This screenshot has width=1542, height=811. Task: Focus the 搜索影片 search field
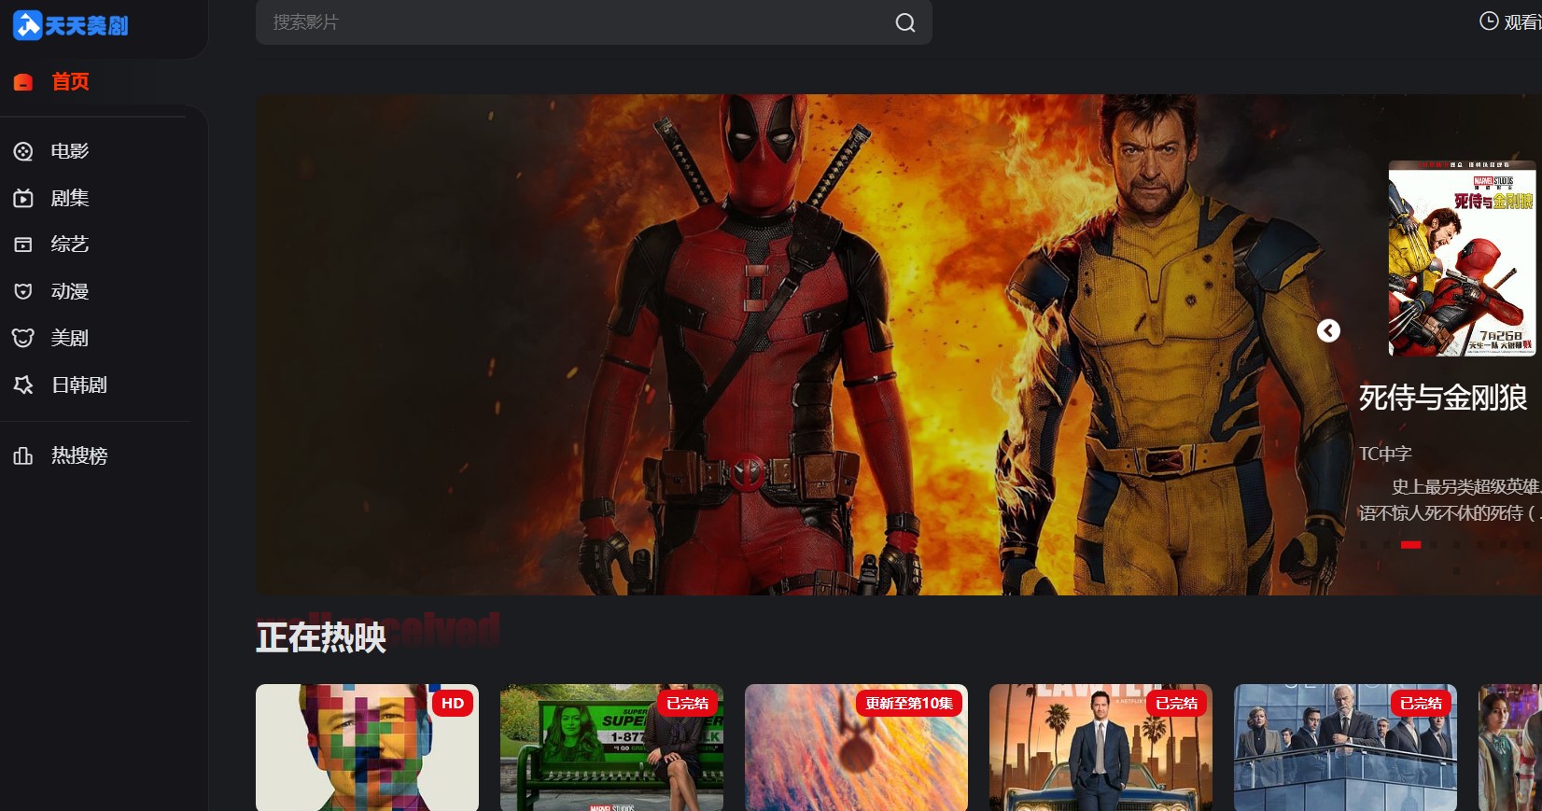click(594, 22)
